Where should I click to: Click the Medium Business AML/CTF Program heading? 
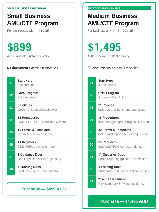pos(113,20)
